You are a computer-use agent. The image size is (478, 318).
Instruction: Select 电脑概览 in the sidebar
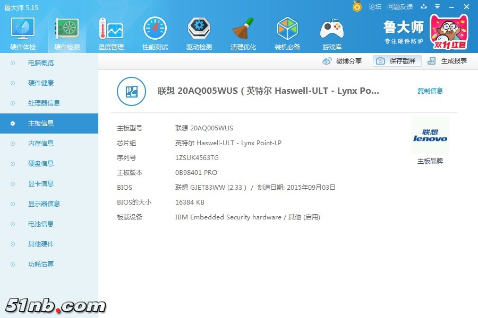(41, 63)
